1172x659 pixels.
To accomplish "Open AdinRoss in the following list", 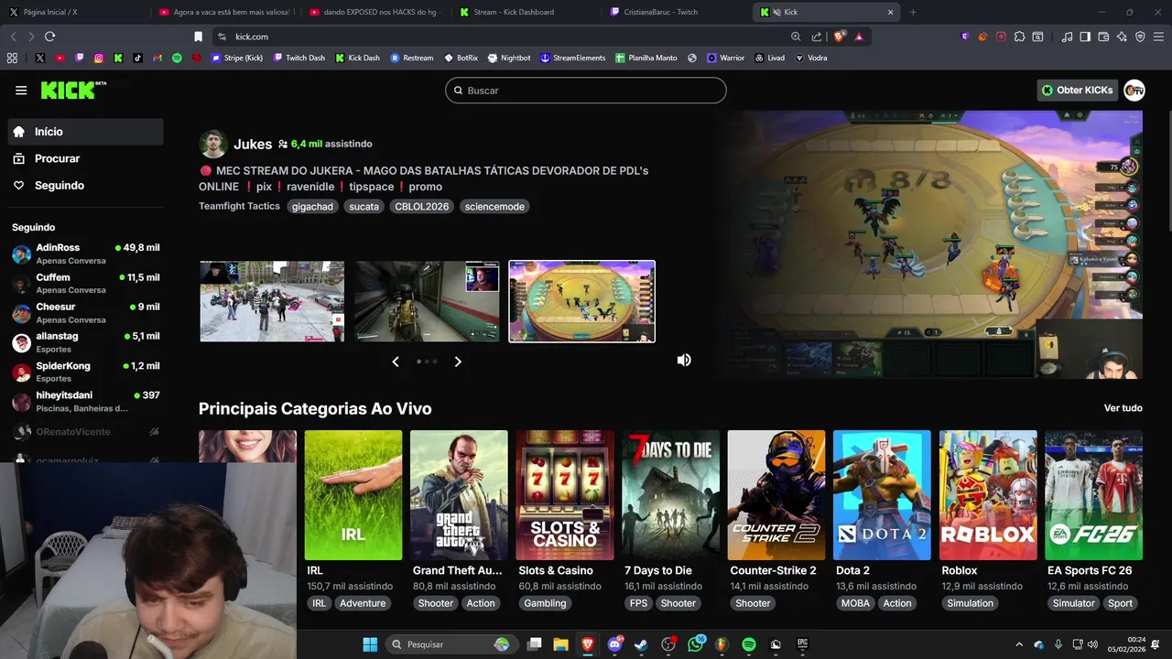I will (86, 254).
